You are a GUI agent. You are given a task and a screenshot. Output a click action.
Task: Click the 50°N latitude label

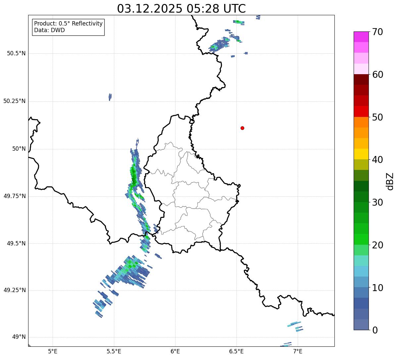pos(19,149)
